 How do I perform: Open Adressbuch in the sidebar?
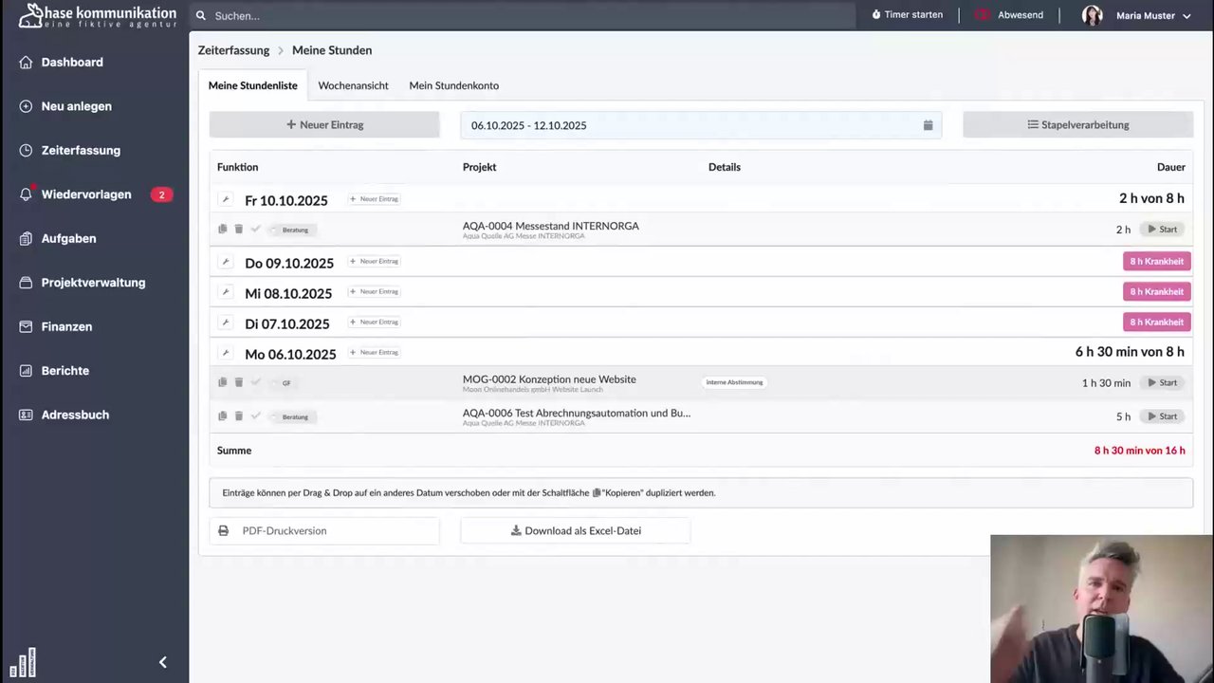coord(75,415)
